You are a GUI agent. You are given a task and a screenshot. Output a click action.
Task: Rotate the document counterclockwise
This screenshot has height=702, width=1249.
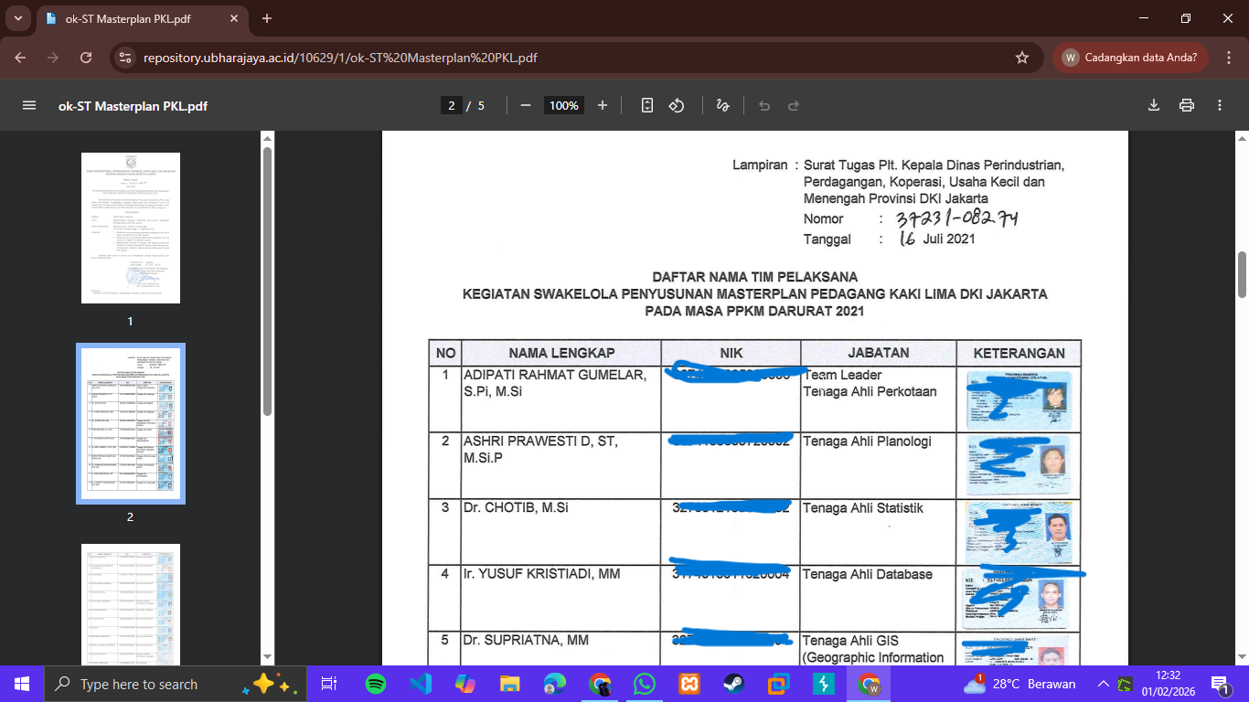pos(677,105)
